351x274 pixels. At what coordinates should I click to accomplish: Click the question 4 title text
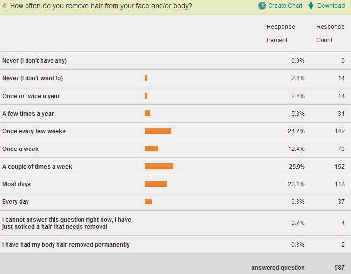pos(98,6)
